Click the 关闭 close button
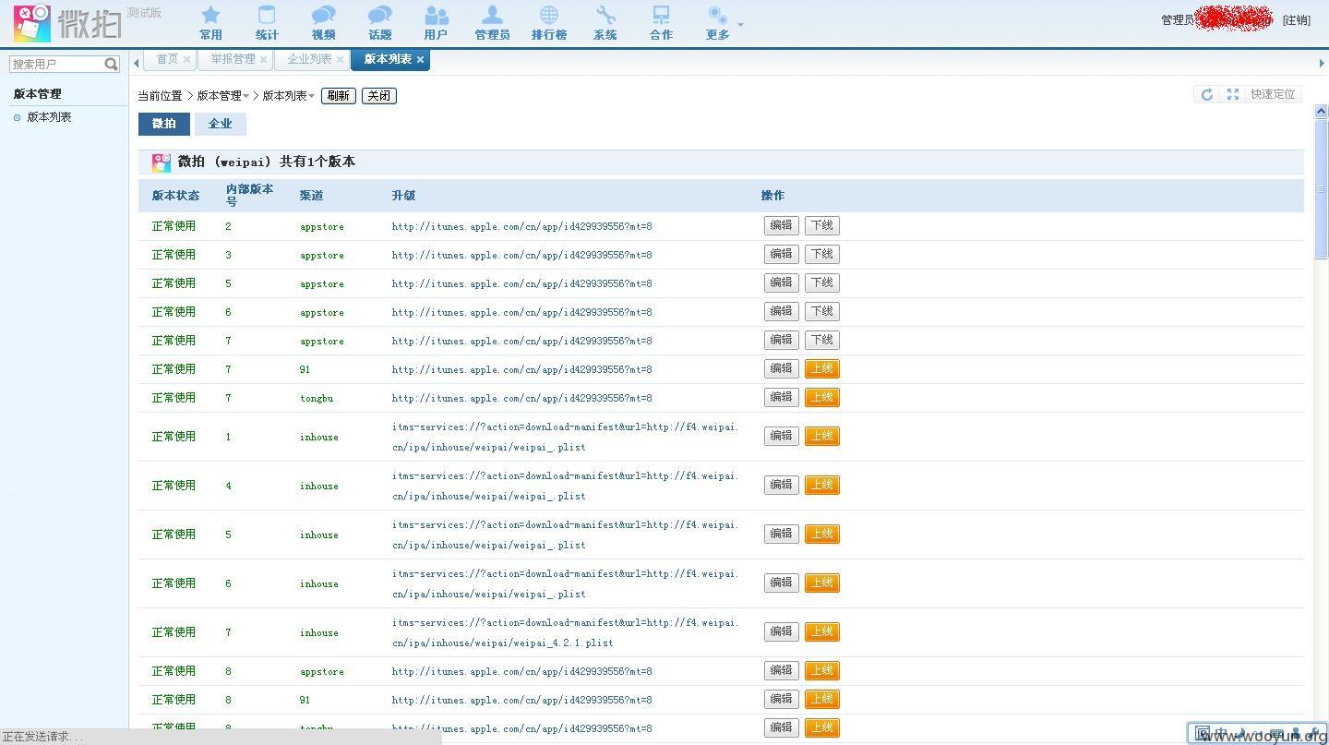1329x745 pixels. click(x=378, y=96)
